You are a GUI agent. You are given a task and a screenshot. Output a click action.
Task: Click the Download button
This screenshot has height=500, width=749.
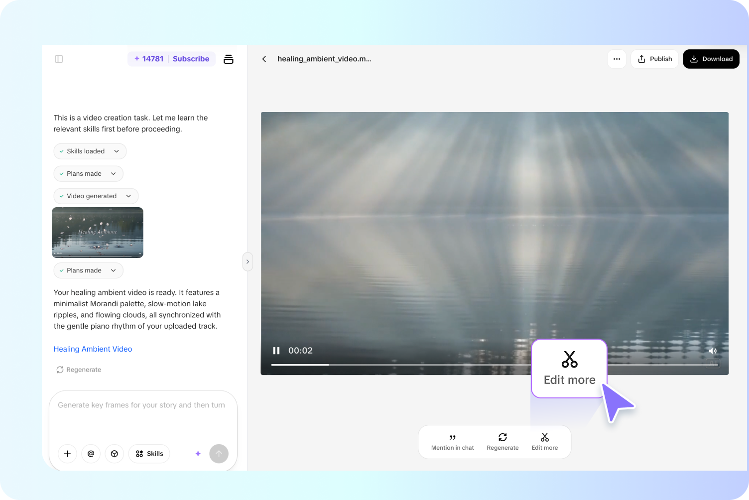point(711,59)
